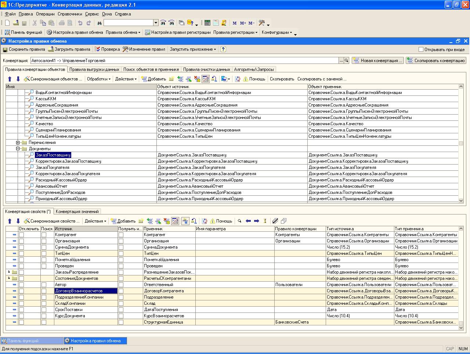470x354 pixels.
Task: Click the blue left arrow in properties toolbar
Action: pos(248,221)
